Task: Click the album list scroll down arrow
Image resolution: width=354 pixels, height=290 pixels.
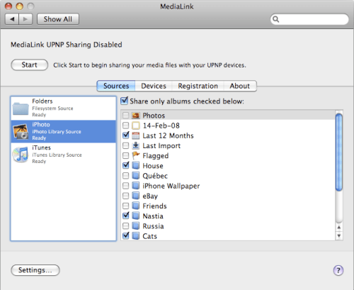Action: pos(339,235)
